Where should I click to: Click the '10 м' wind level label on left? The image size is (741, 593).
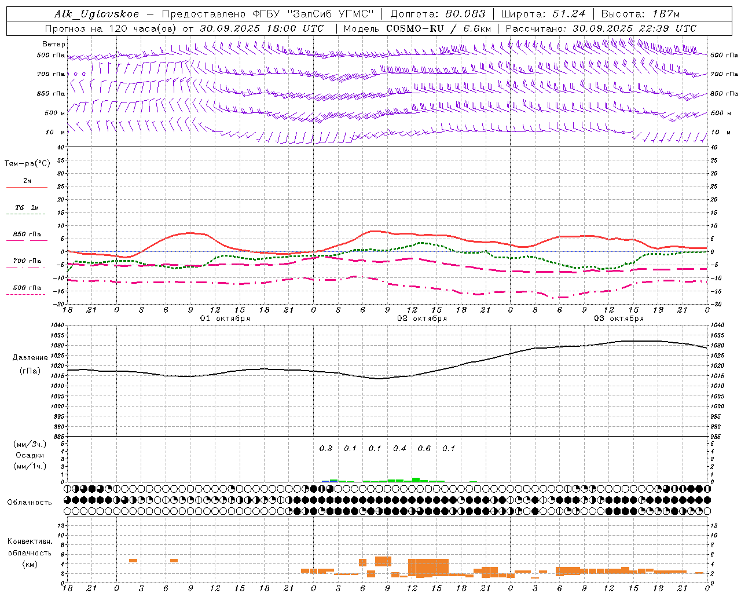(56, 132)
